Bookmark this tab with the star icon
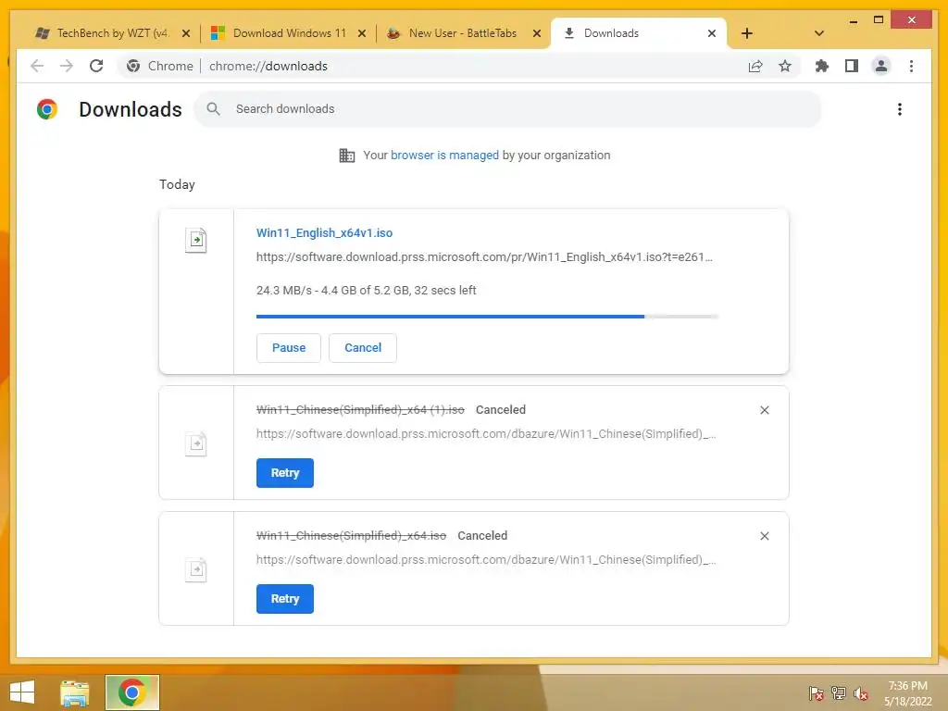948x711 pixels. point(785,66)
